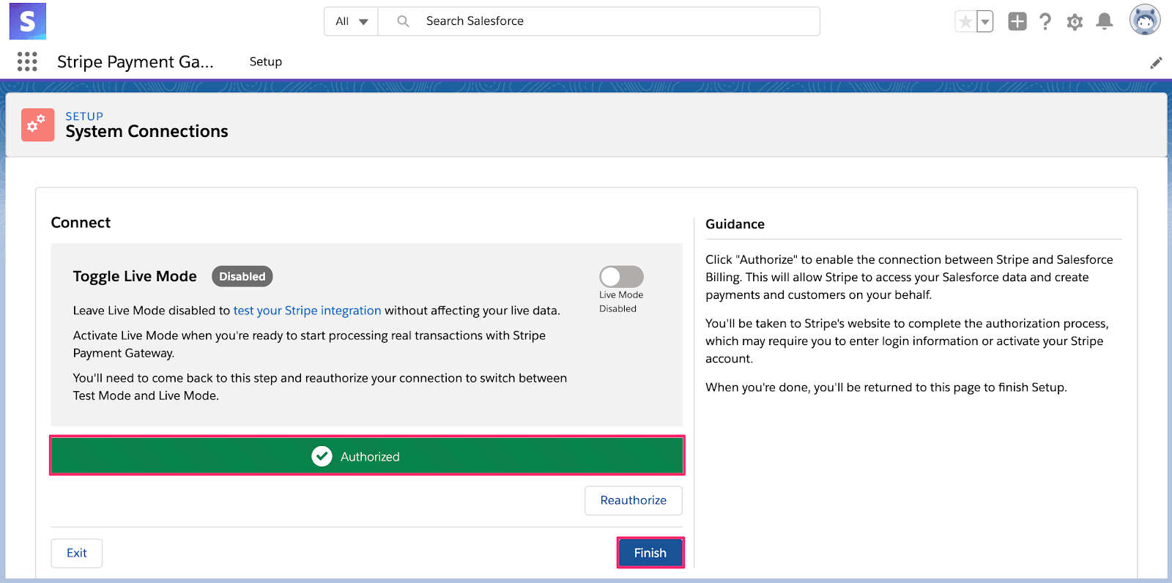Select the Setup tab
This screenshot has height=583, width=1172.
pos(265,62)
